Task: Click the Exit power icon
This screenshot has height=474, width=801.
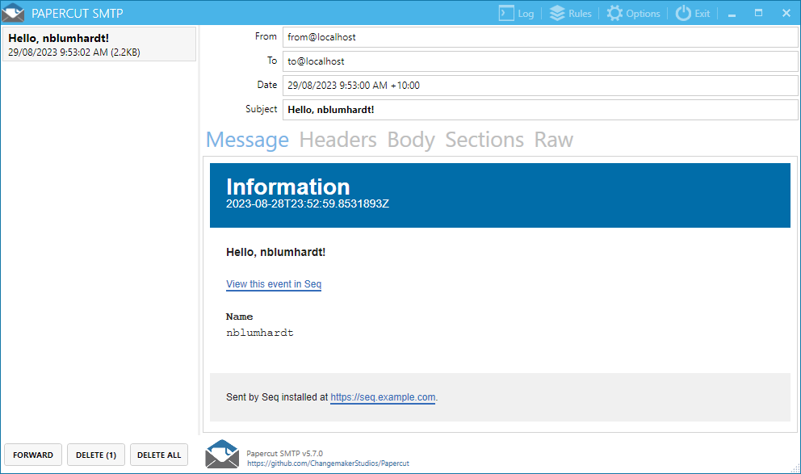Action: (683, 13)
